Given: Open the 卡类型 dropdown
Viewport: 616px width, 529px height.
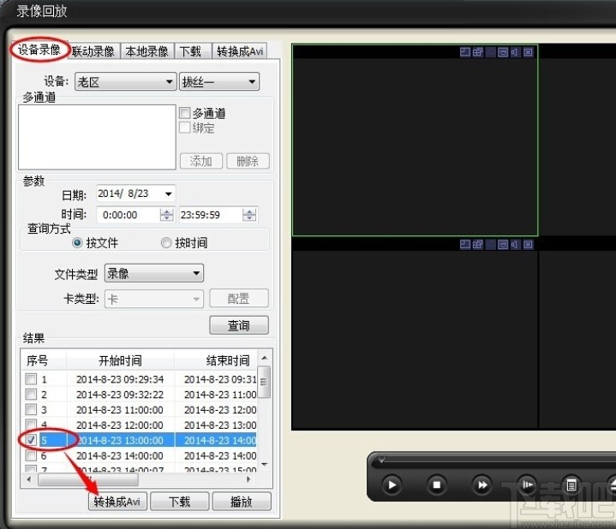Looking at the screenshot, I should click(153, 299).
